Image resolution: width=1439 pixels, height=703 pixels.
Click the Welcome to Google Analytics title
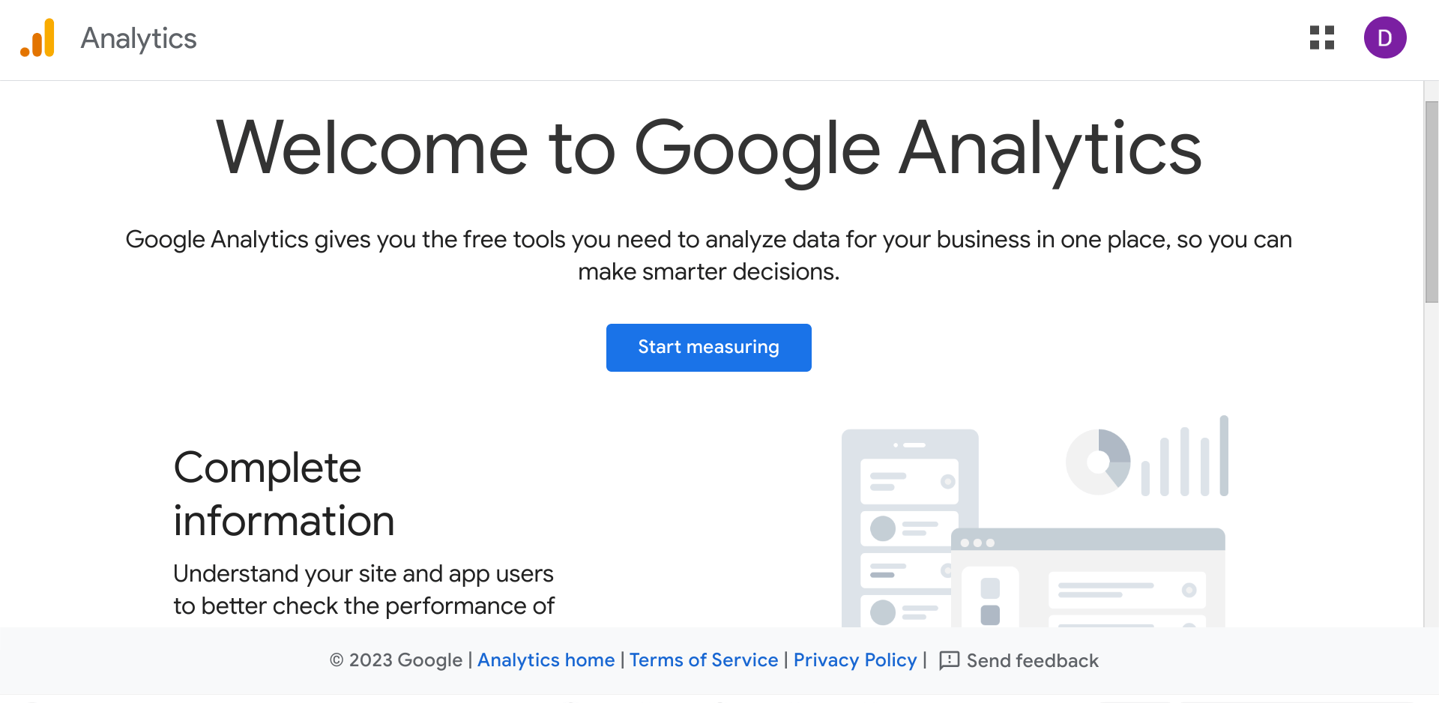pyautogui.click(x=709, y=148)
